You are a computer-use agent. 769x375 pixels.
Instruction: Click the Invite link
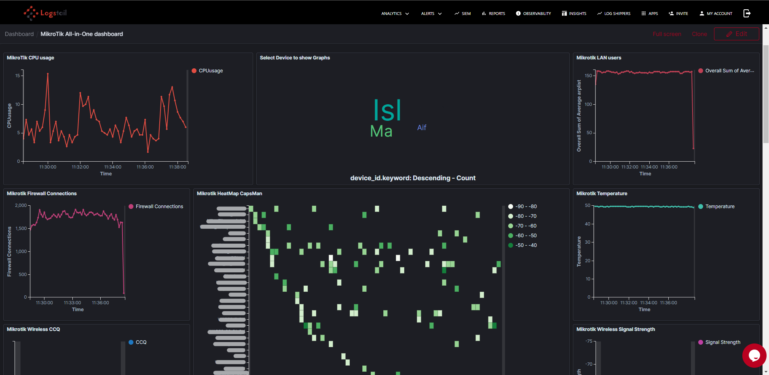click(x=678, y=13)
